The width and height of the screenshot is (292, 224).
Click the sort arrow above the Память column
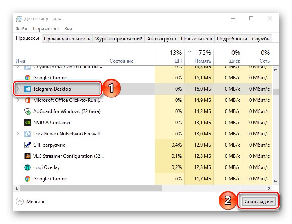coord(189,52)
